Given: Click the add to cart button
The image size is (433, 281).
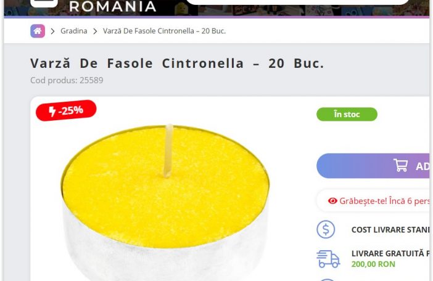Looking at the screenshot, I should (374, 166).
